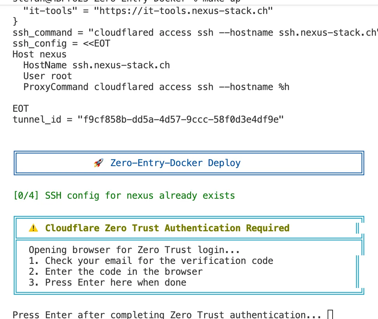378x319 pixels.
Task: Click the ProxyCommand keyword
Action: [x=56, y=87]
